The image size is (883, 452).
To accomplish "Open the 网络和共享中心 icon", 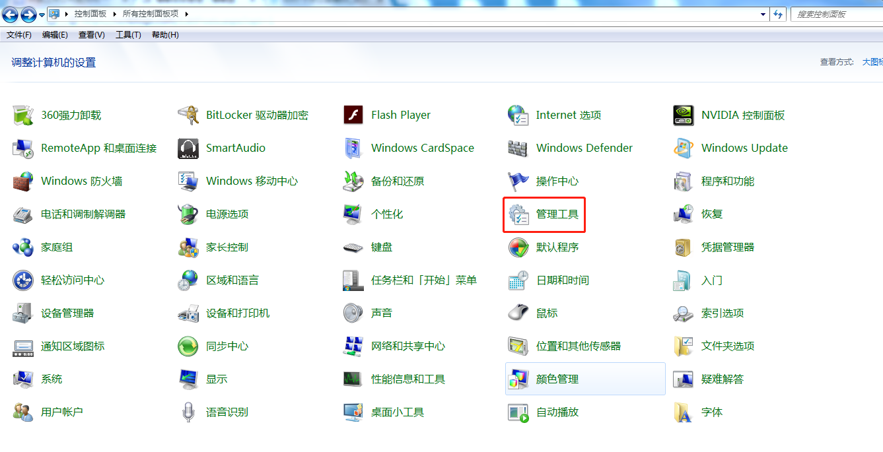I will coord(353,346).
